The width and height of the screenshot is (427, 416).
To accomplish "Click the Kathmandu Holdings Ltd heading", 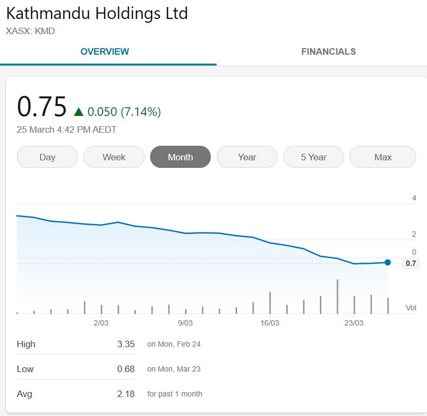I will click(x=97, y=13).
